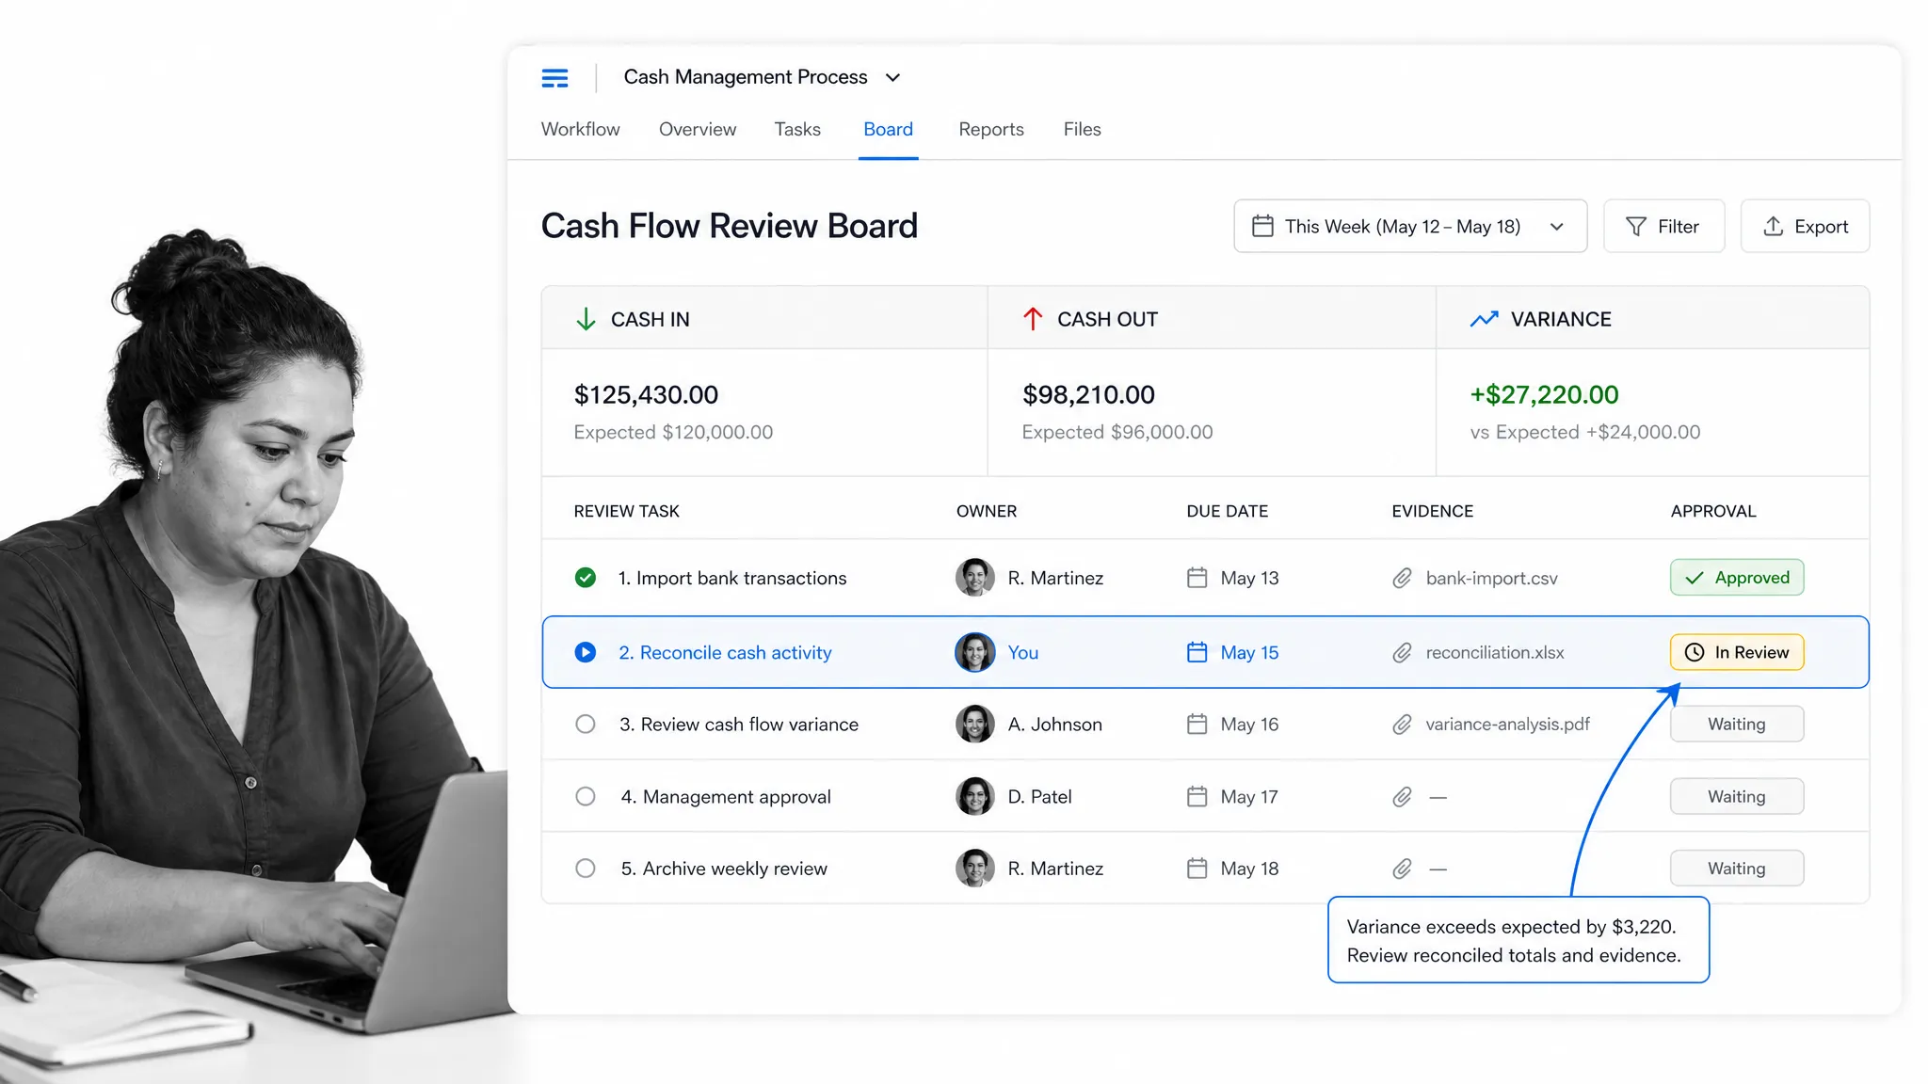Click the $125,430.00 cash in amount
1928x1084 pixels.
point(646,394)
